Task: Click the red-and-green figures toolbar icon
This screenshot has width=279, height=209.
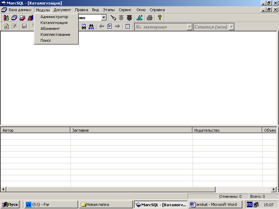Action: coord(6,18)
